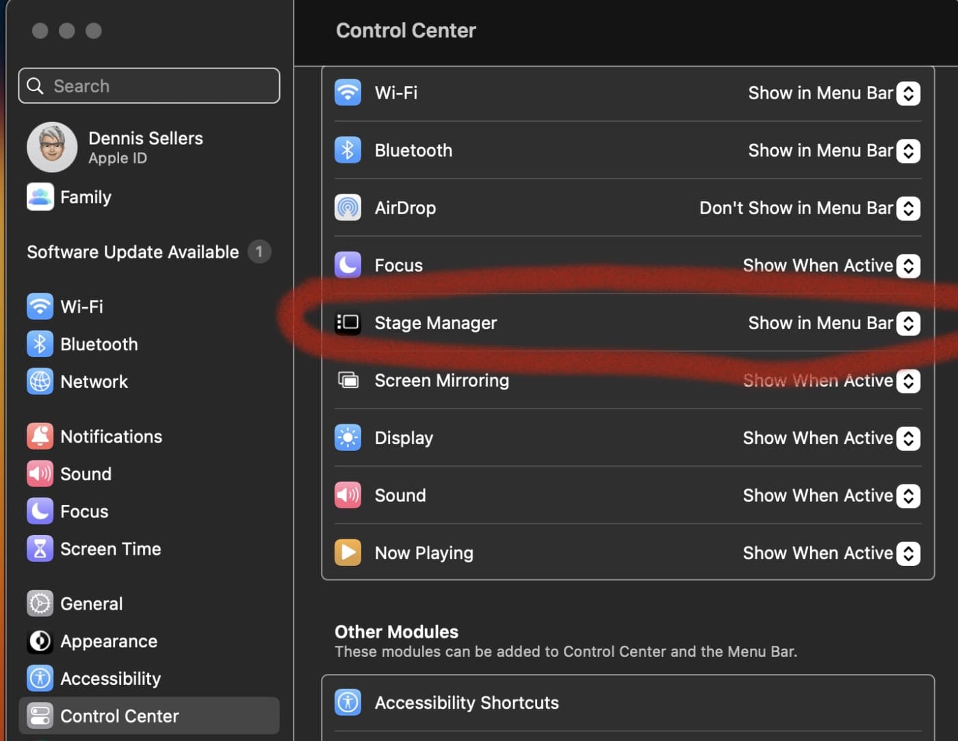Click the Search field in the sidebar

(149, 86)
